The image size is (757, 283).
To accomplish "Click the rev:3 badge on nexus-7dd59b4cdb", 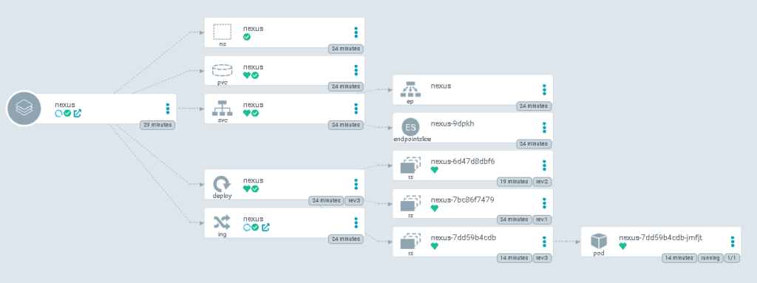I will (542, 258).
